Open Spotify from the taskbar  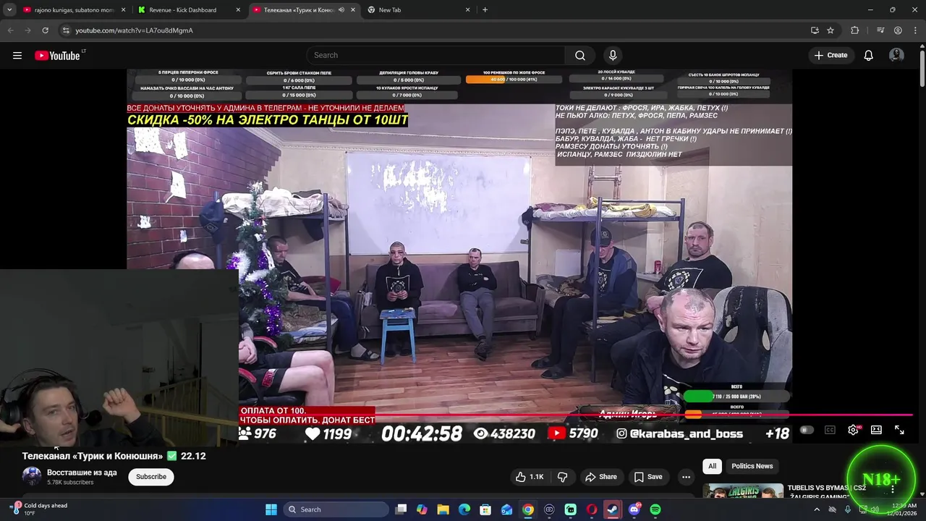[655, 509]
